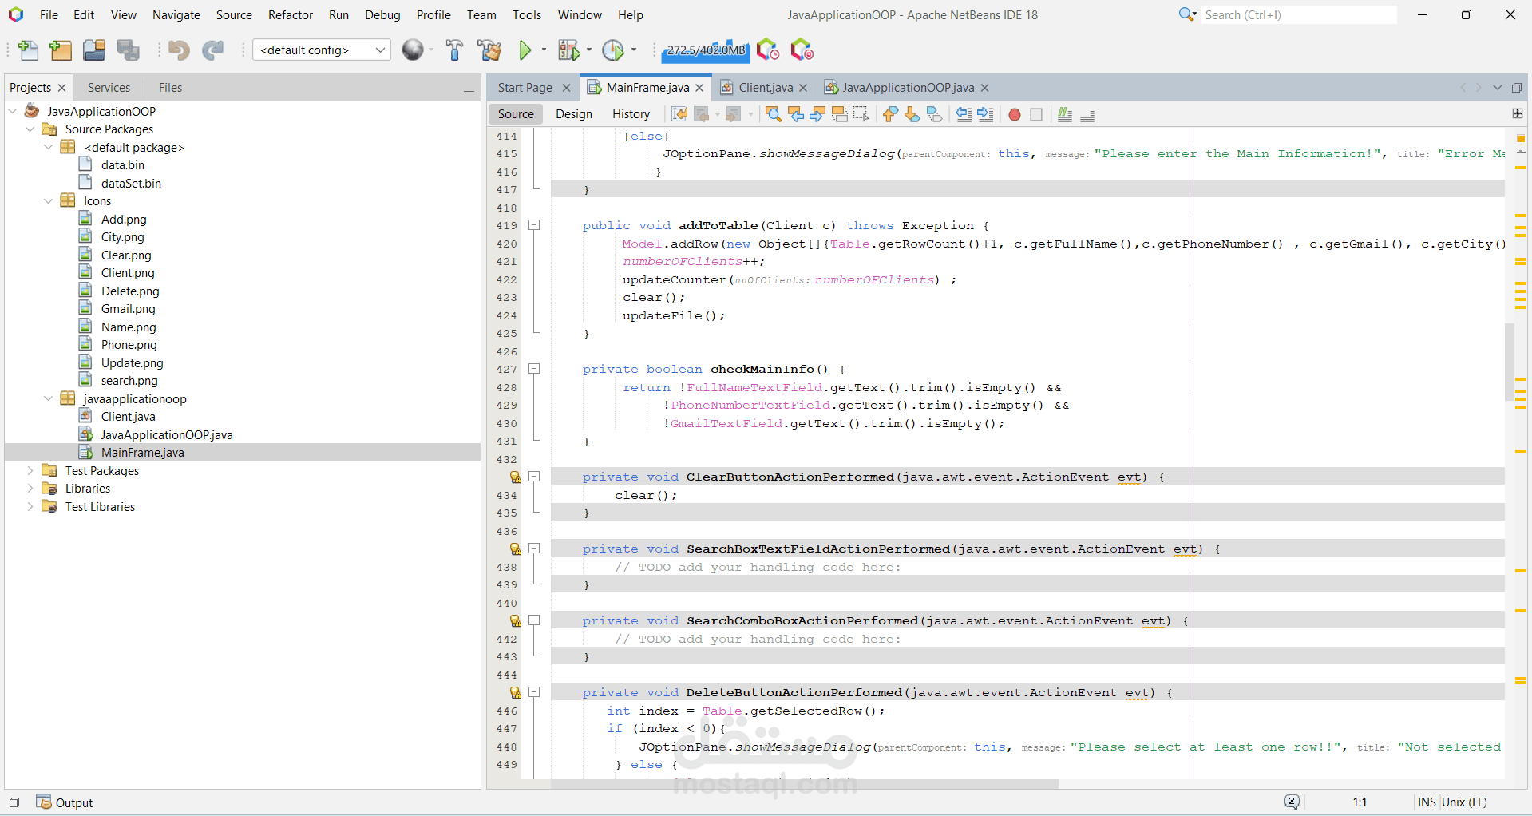Screen dimensions: 1532x816
Task: Click the Profile Project clock icon
Action: coord(613,50)
